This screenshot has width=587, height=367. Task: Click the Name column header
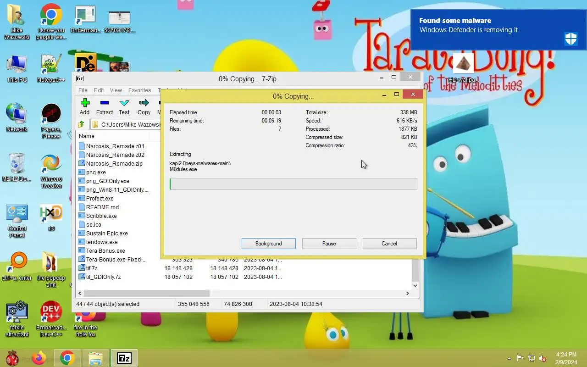(112, 136)
